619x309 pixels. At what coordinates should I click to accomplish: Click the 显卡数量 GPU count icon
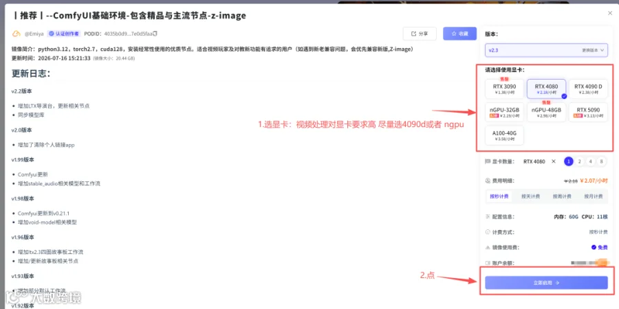488,161
